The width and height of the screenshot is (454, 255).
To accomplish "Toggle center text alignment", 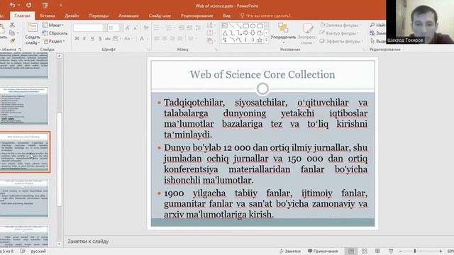I will point(165,38).
